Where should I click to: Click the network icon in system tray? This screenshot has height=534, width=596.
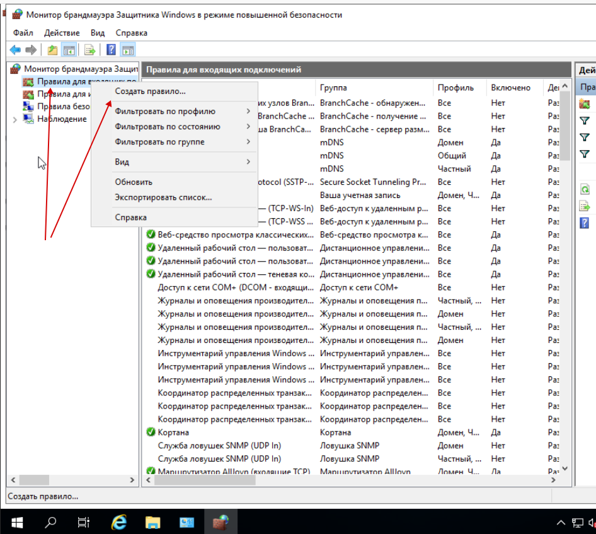pos(578,523)
